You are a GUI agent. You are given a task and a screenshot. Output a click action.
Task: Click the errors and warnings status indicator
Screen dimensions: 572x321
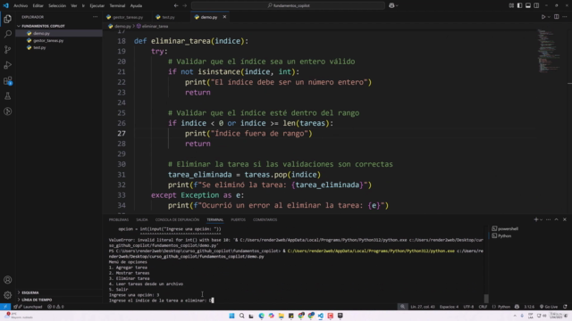(x=55, y=307)
